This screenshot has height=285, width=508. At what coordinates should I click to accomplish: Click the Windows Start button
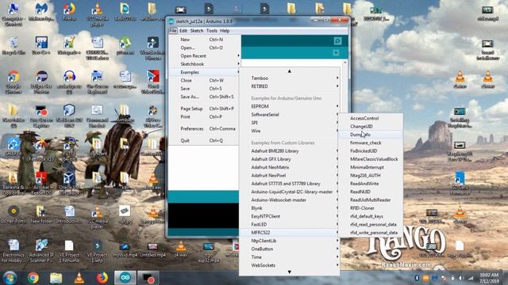(10, 278)
